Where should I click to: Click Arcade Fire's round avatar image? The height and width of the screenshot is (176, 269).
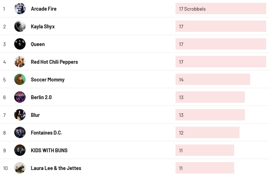pos(20,8)
